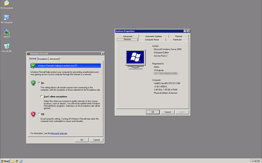Launch Windows Explorer folder icon in quick launch
Viewport: 262px width, 163px height.
click(13, 161)
